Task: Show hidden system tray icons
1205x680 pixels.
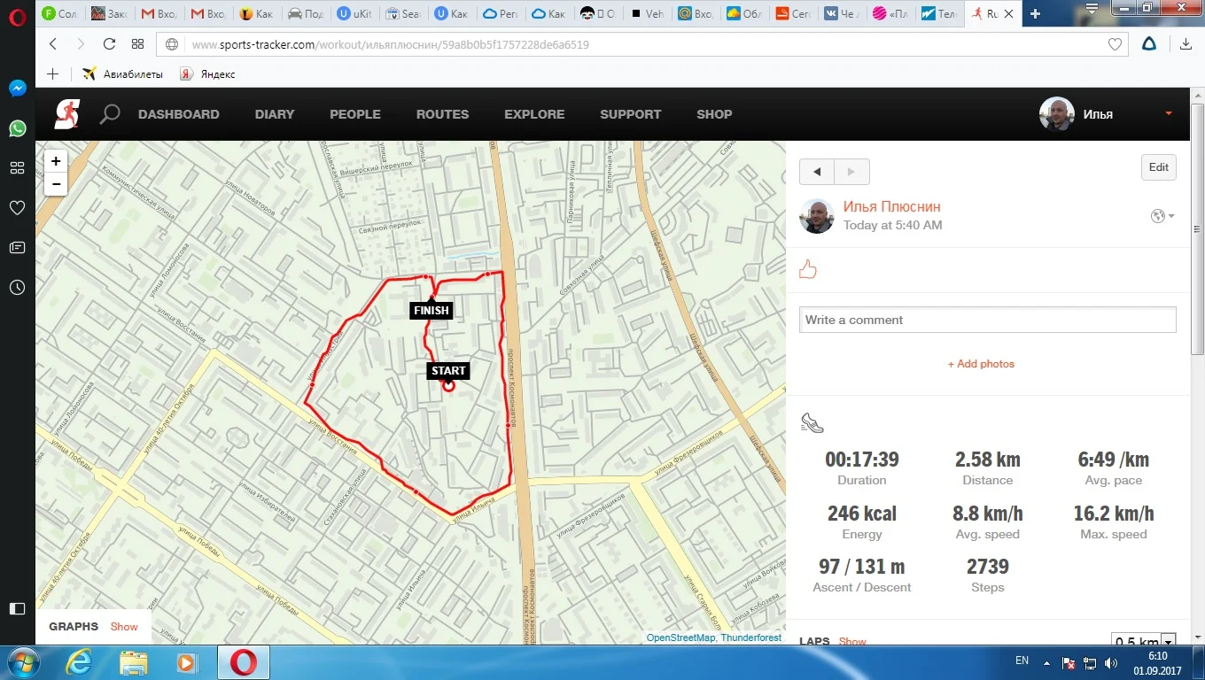Action: click(1048, 662)
